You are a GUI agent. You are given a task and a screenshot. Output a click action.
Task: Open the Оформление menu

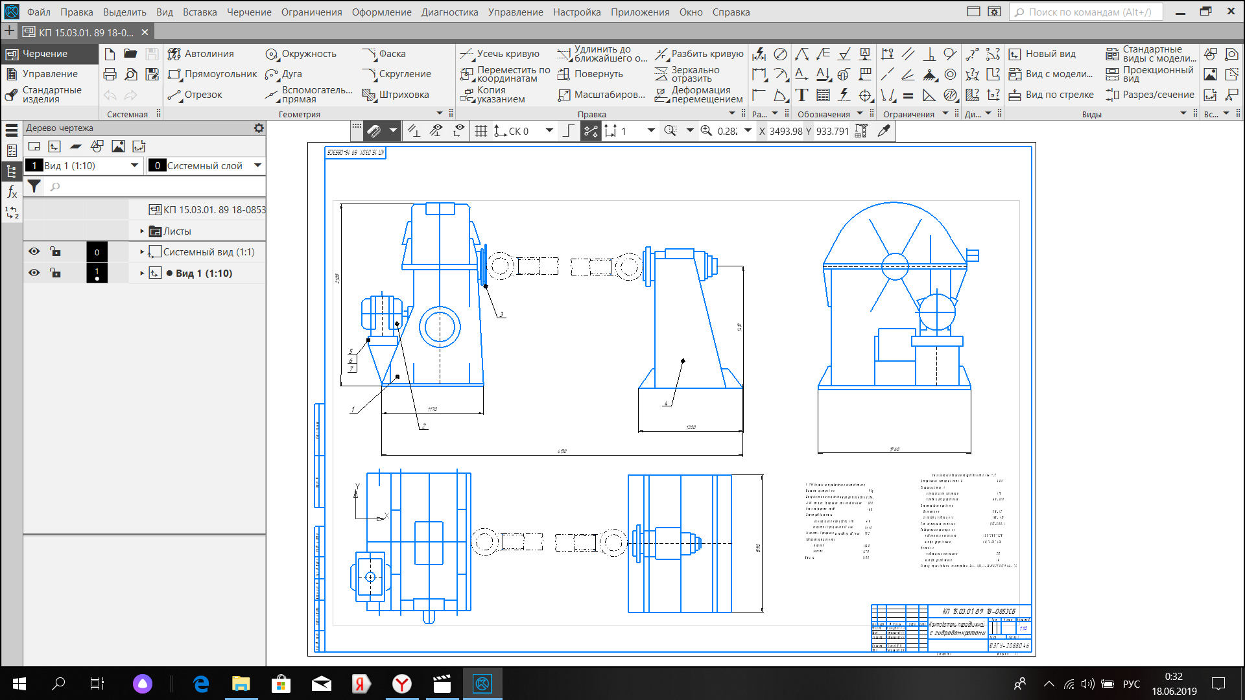381,12
